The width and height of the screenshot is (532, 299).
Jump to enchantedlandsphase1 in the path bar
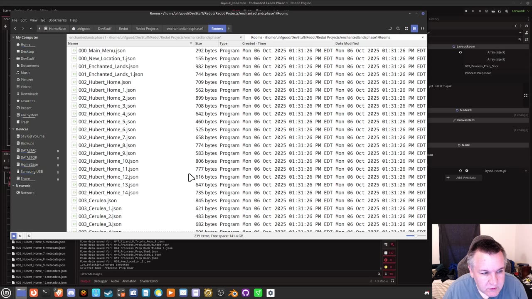pos(185,29)
